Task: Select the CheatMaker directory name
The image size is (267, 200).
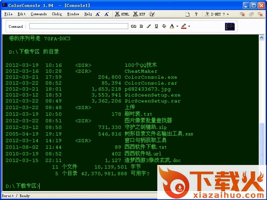Action: click(x=141, y=71)
